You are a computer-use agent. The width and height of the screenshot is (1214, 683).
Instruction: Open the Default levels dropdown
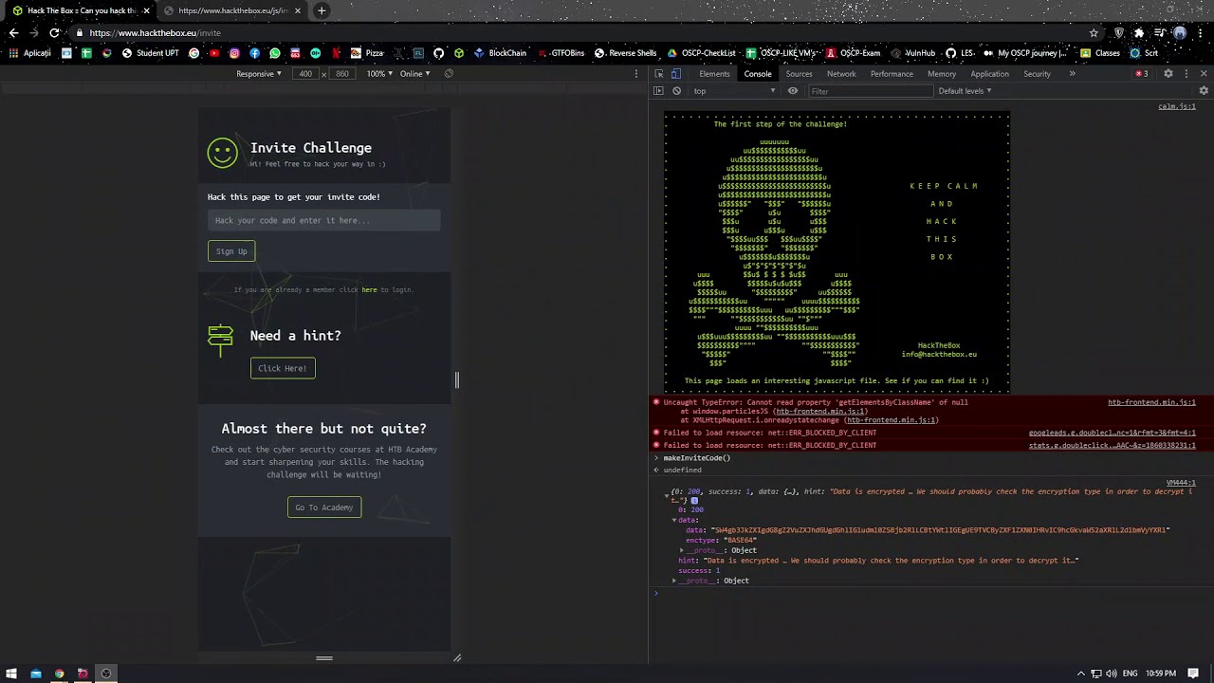click(x=965, y=91)
